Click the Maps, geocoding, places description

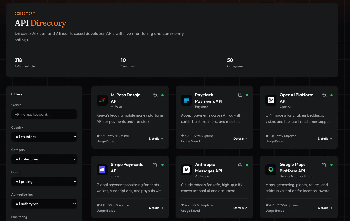[x=299, y=188]
